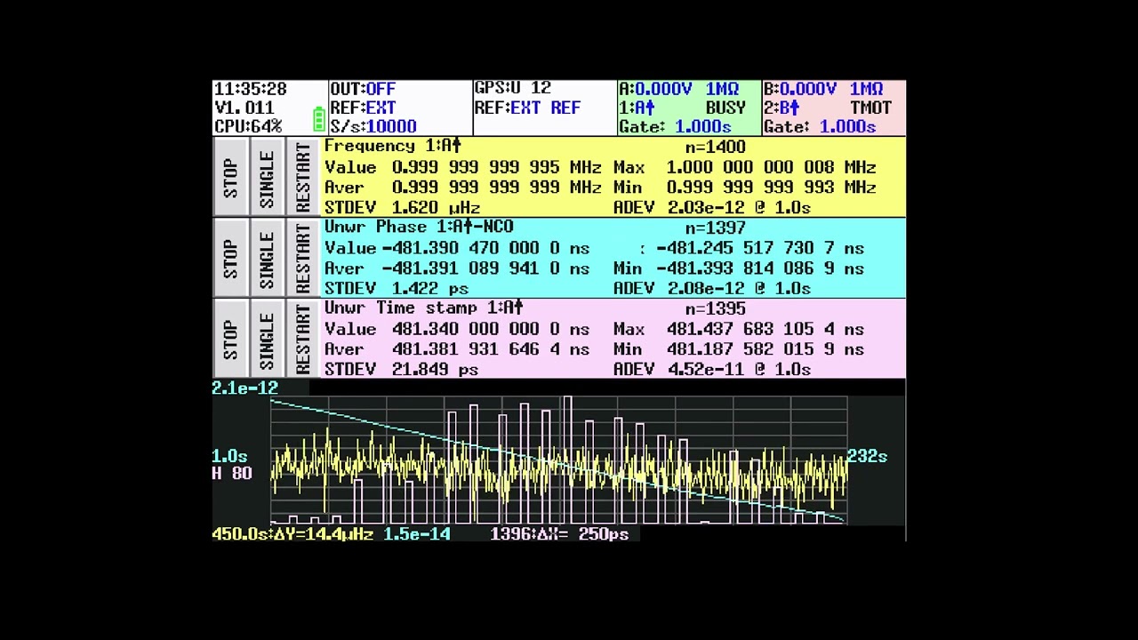Screen dimensions: 1138x640
Task: Click the BUSY status indicator
Action: click(725, 108)
